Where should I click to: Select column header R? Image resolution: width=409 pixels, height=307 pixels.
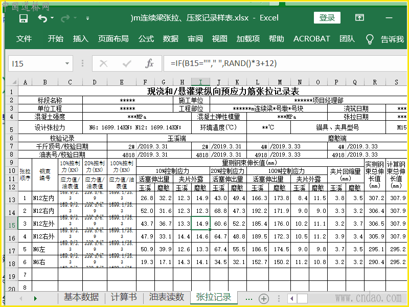coord(375,82)
